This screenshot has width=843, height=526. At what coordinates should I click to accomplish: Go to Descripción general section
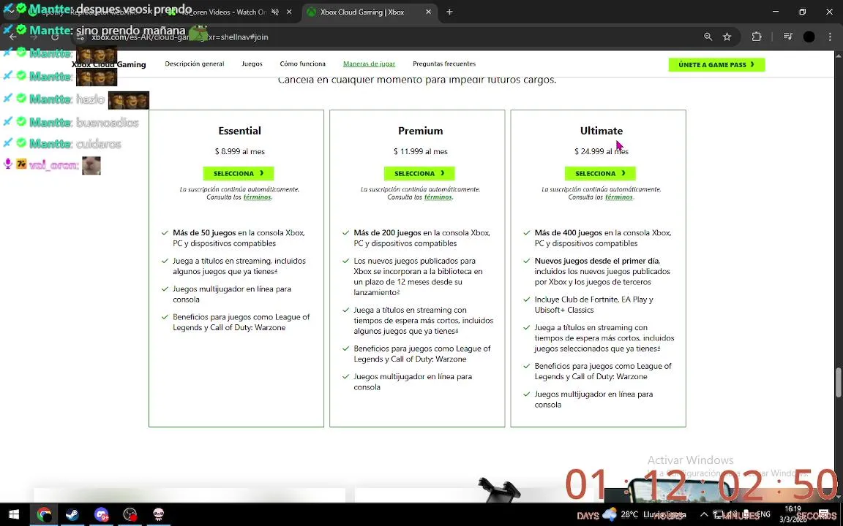pyautogui.click(x=194, y=64)
